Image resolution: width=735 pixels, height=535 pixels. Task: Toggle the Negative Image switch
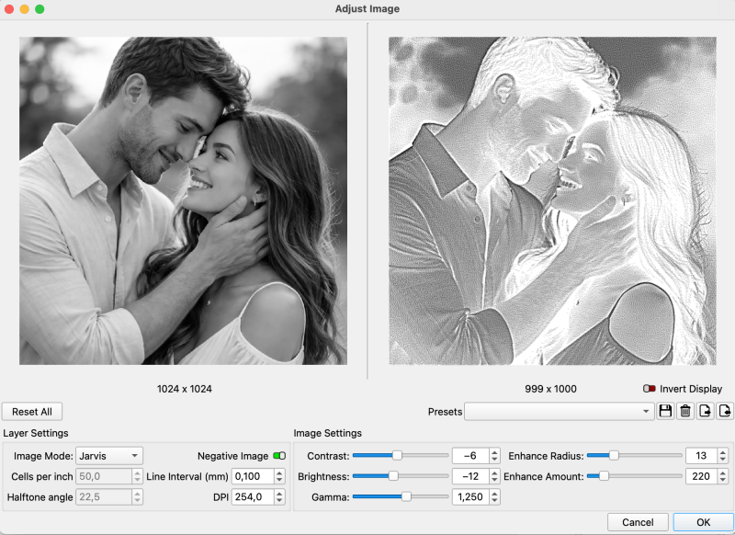(279, 456)
